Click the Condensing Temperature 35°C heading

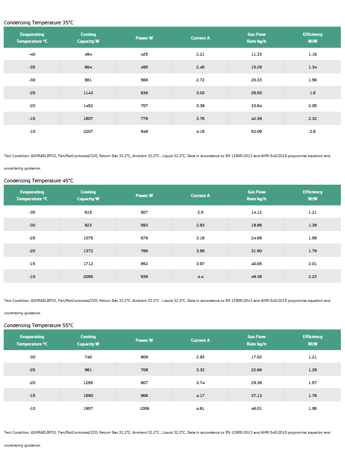coord(38,23)
